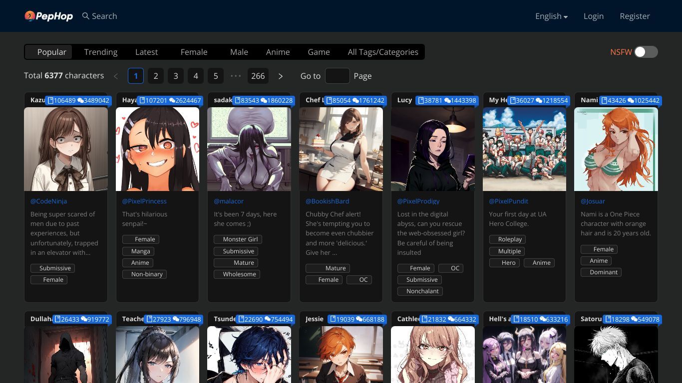Select the Latest tab

coord(146,52)
